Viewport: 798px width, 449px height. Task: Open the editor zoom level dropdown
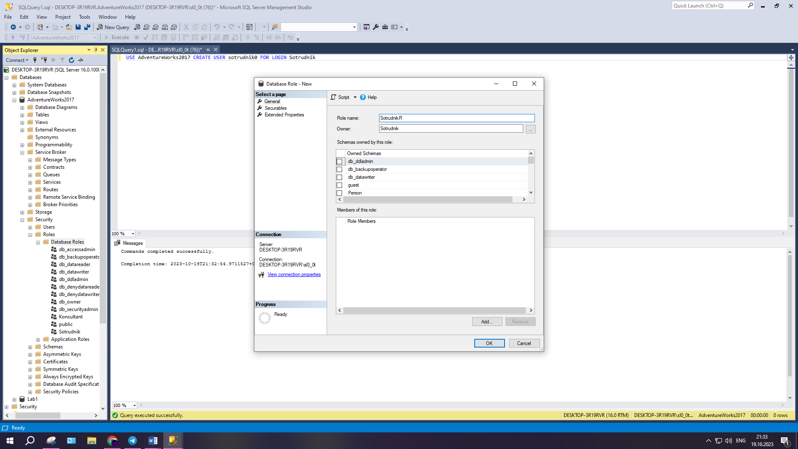[x=133, y=234]
